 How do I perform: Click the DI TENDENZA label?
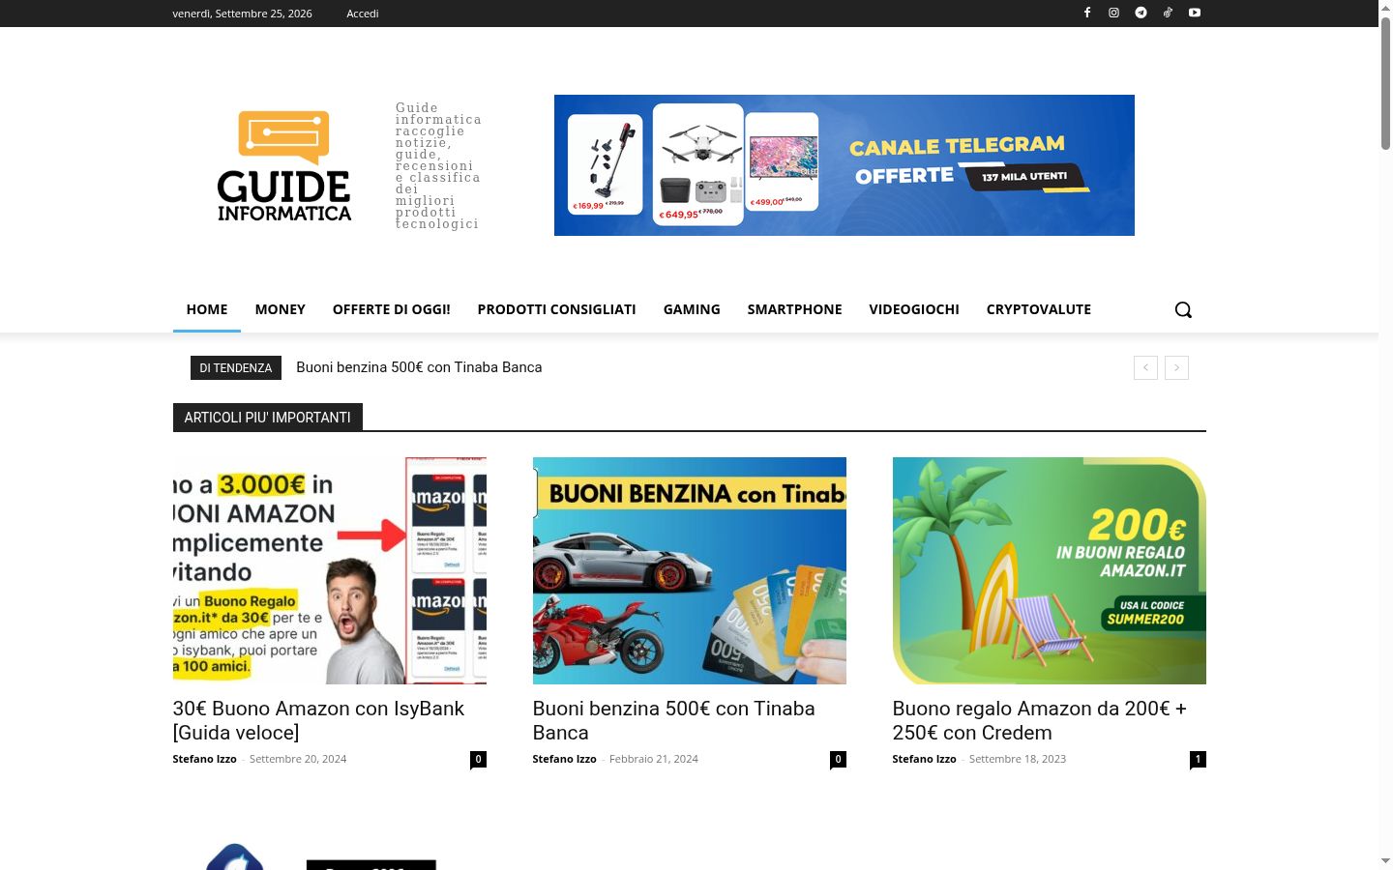click(x=236, y=367)
